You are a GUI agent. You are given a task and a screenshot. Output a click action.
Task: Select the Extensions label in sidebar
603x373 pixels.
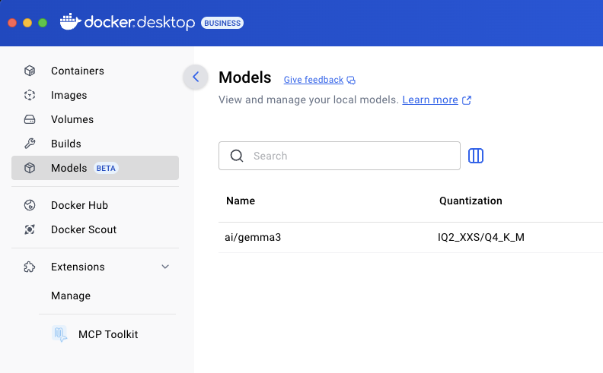tap(78, 267)
